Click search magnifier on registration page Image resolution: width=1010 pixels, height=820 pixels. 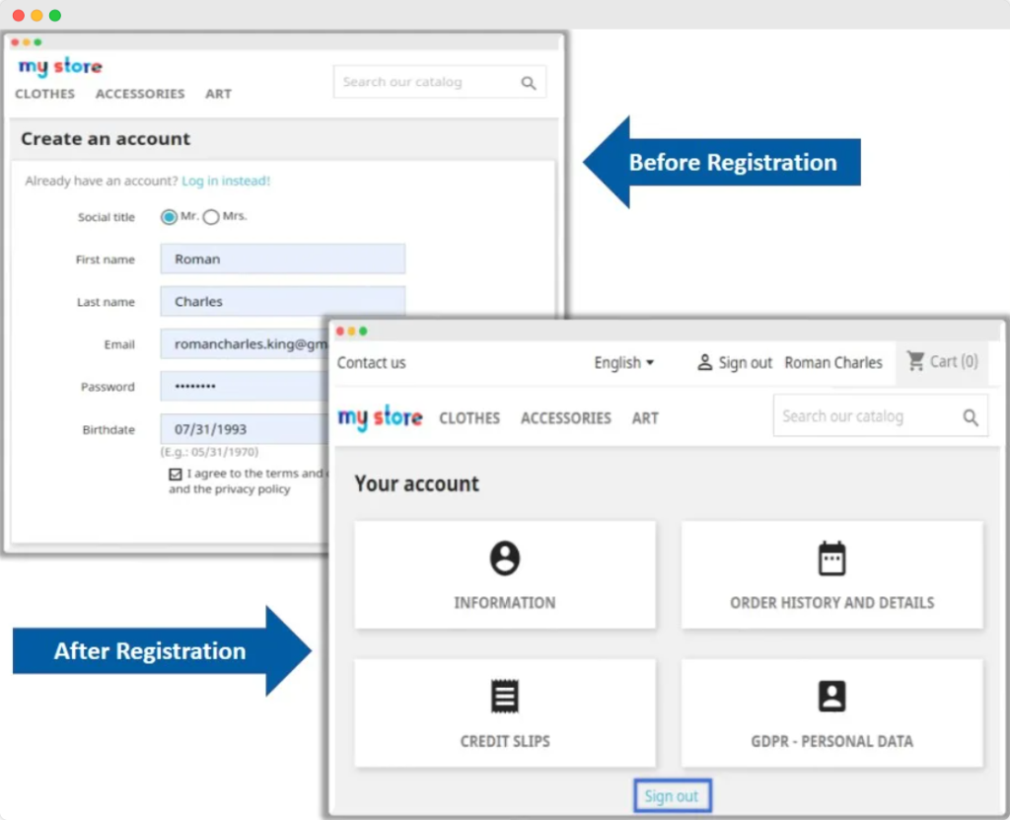529,83
